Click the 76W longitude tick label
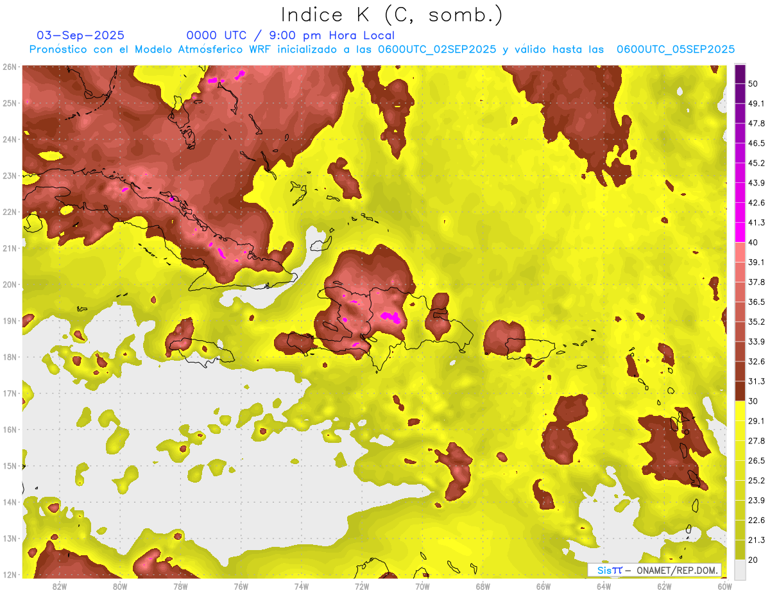The image size is (770, 595). pyautogui.click(x=241, y=586)
